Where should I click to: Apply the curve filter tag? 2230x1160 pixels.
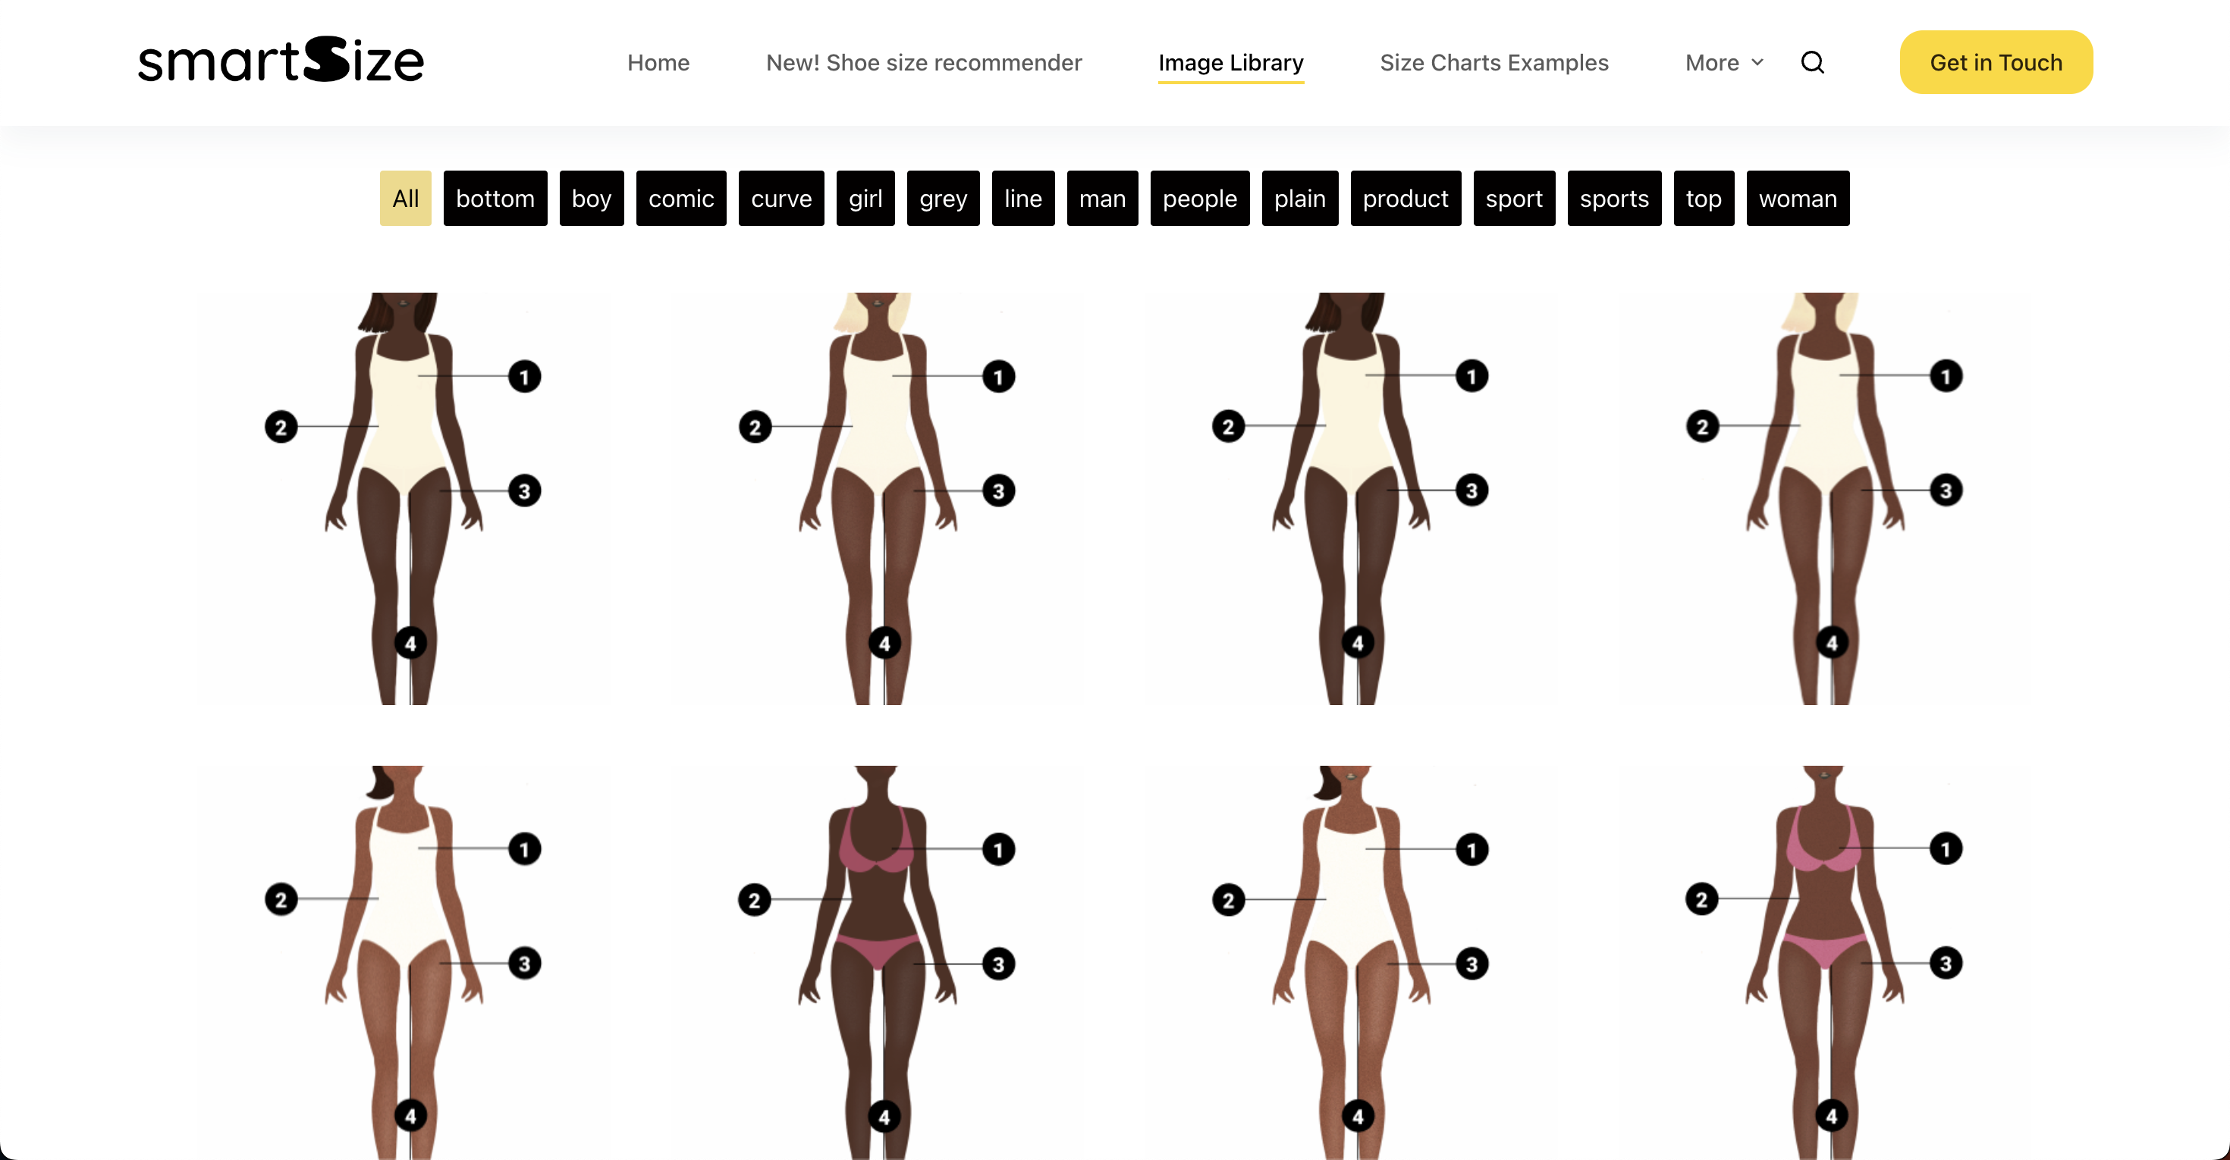click(x=780, y=198)
